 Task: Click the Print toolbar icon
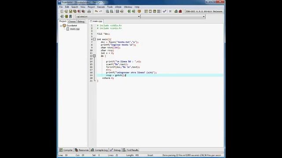pos(89,11)
